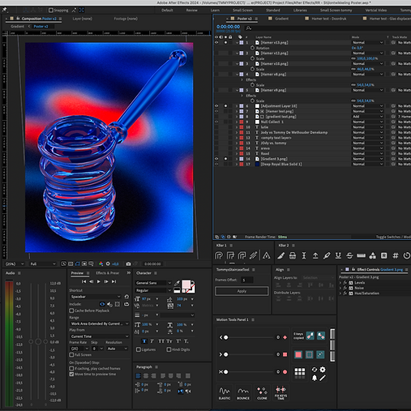Click the KBar shapes cluster icon
Image resolution: width=411 pixels, height=411 pixels.
pos(372,255)
